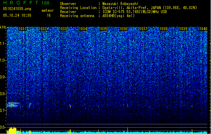Screen dimensions: 211x134
Task: Click the date stamp 05.10.24 10:30
Action: click(x=17, y=15)
